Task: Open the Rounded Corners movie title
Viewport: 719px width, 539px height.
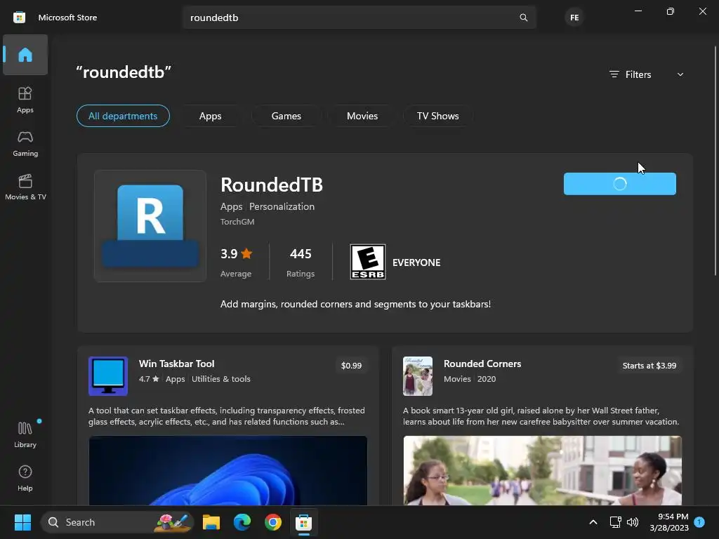Action: click(482, 364)
